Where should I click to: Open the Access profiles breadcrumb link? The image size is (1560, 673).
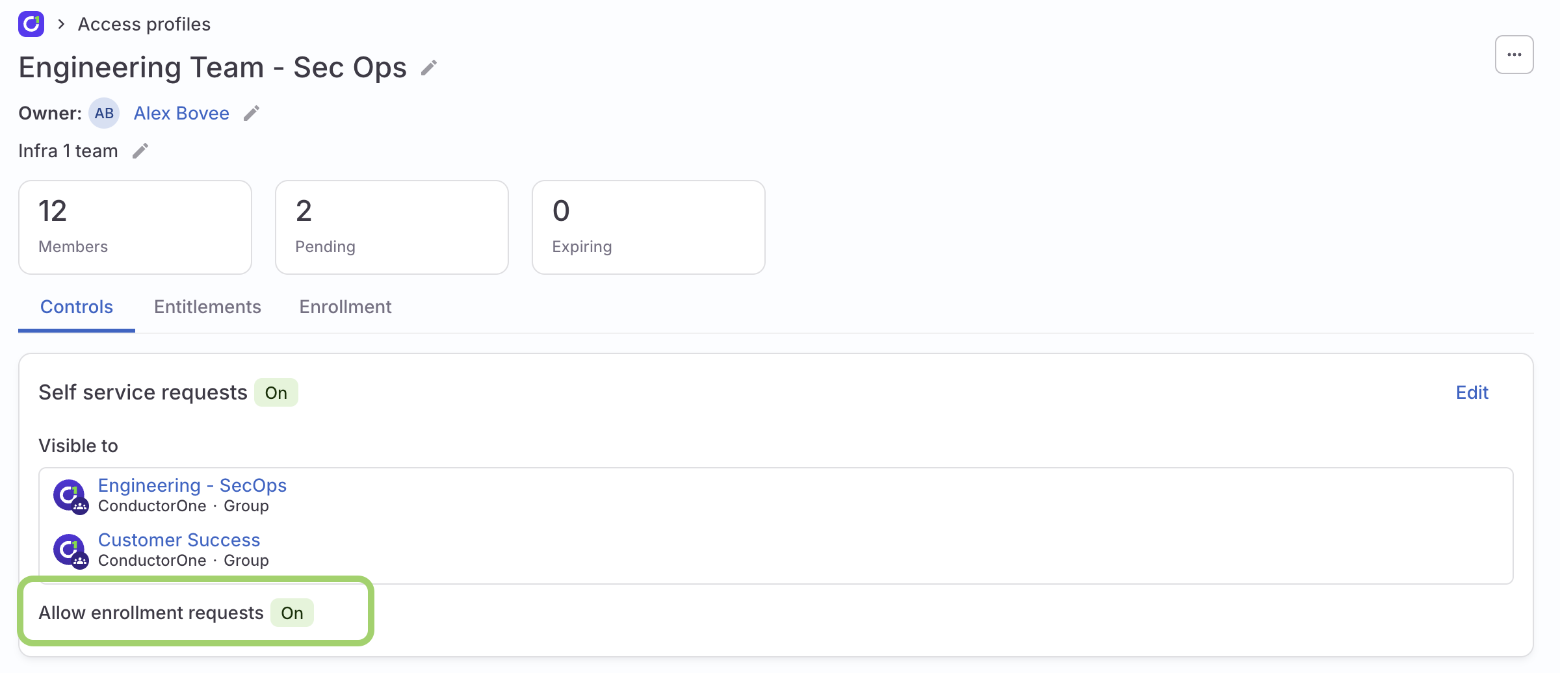(x=144, y=24)
